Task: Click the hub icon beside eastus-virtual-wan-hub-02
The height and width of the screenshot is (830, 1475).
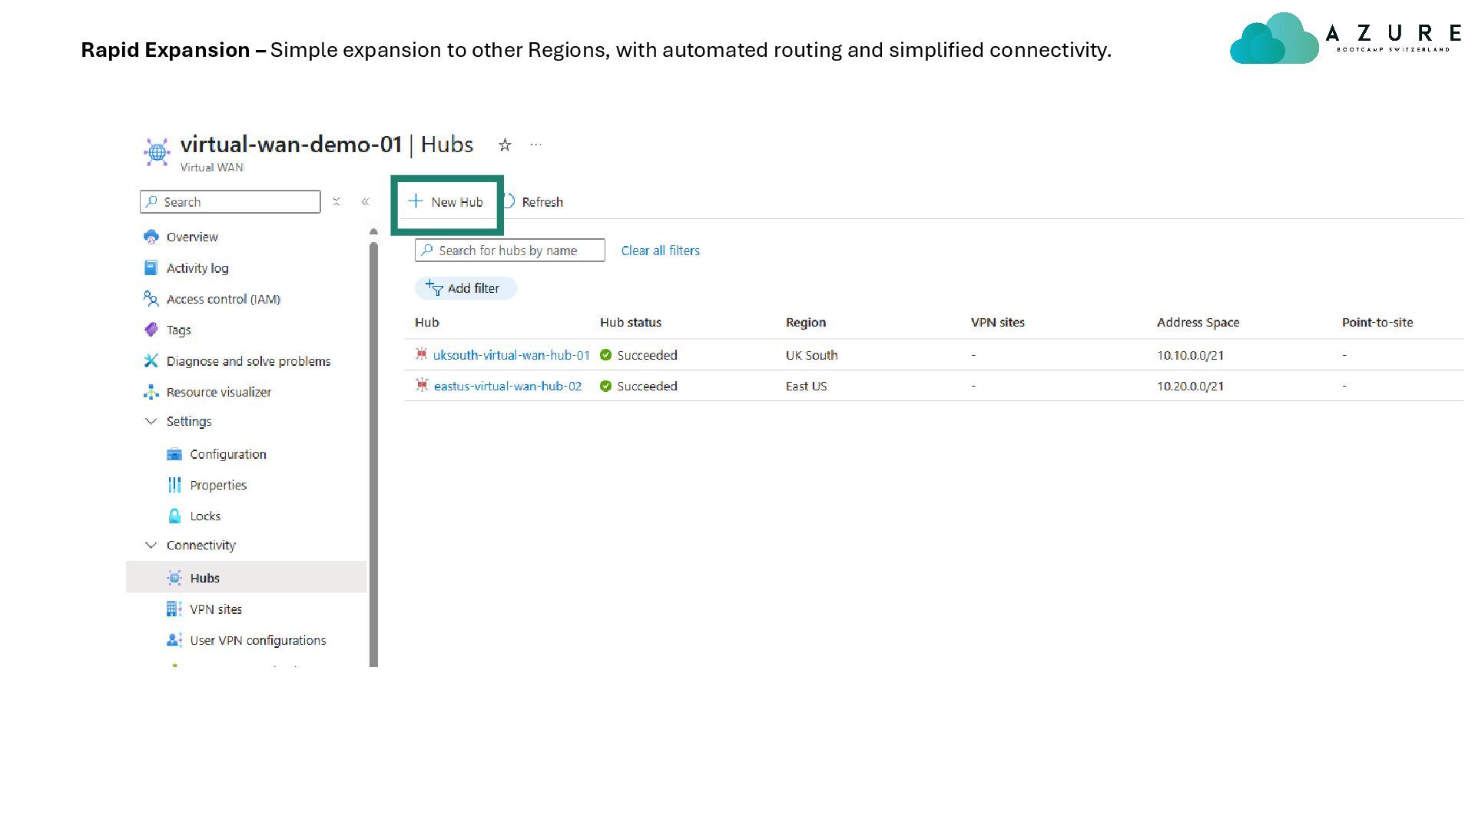Action: coord(421,385)
